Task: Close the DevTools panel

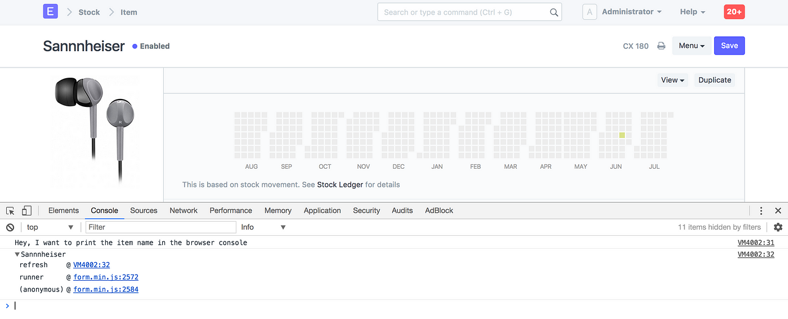Action: point(778,210)
